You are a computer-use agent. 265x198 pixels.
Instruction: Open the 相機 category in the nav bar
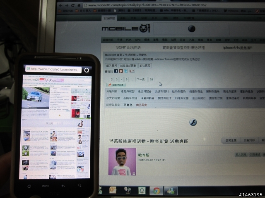pyautogui.click(x=147, y=40)
